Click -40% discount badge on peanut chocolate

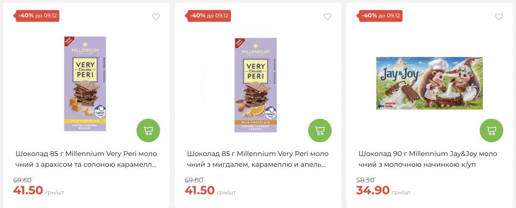38,16
